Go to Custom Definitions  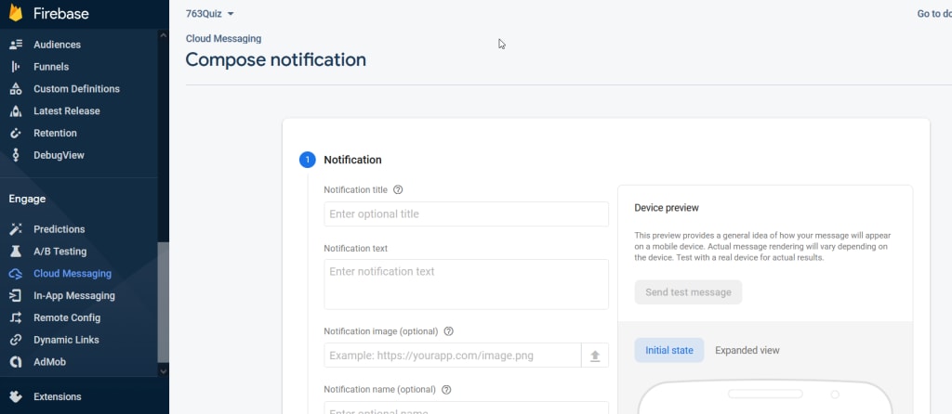coord(76,88)
